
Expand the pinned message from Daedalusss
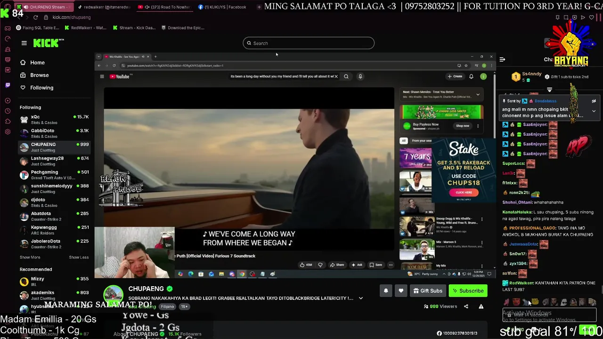pyautogui.click(x=594, y=112)
